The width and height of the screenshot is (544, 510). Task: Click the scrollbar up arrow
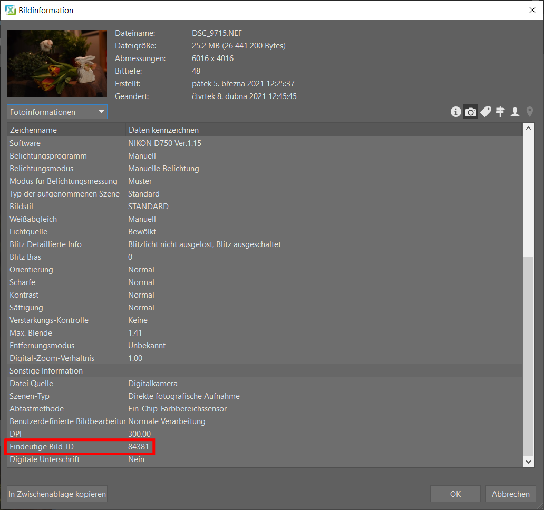coord(528,129)
